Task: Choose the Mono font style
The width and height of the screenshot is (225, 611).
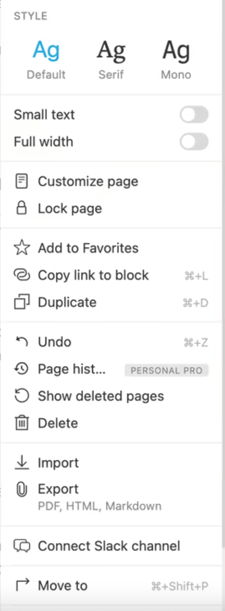Action: (x=176, y=59)
